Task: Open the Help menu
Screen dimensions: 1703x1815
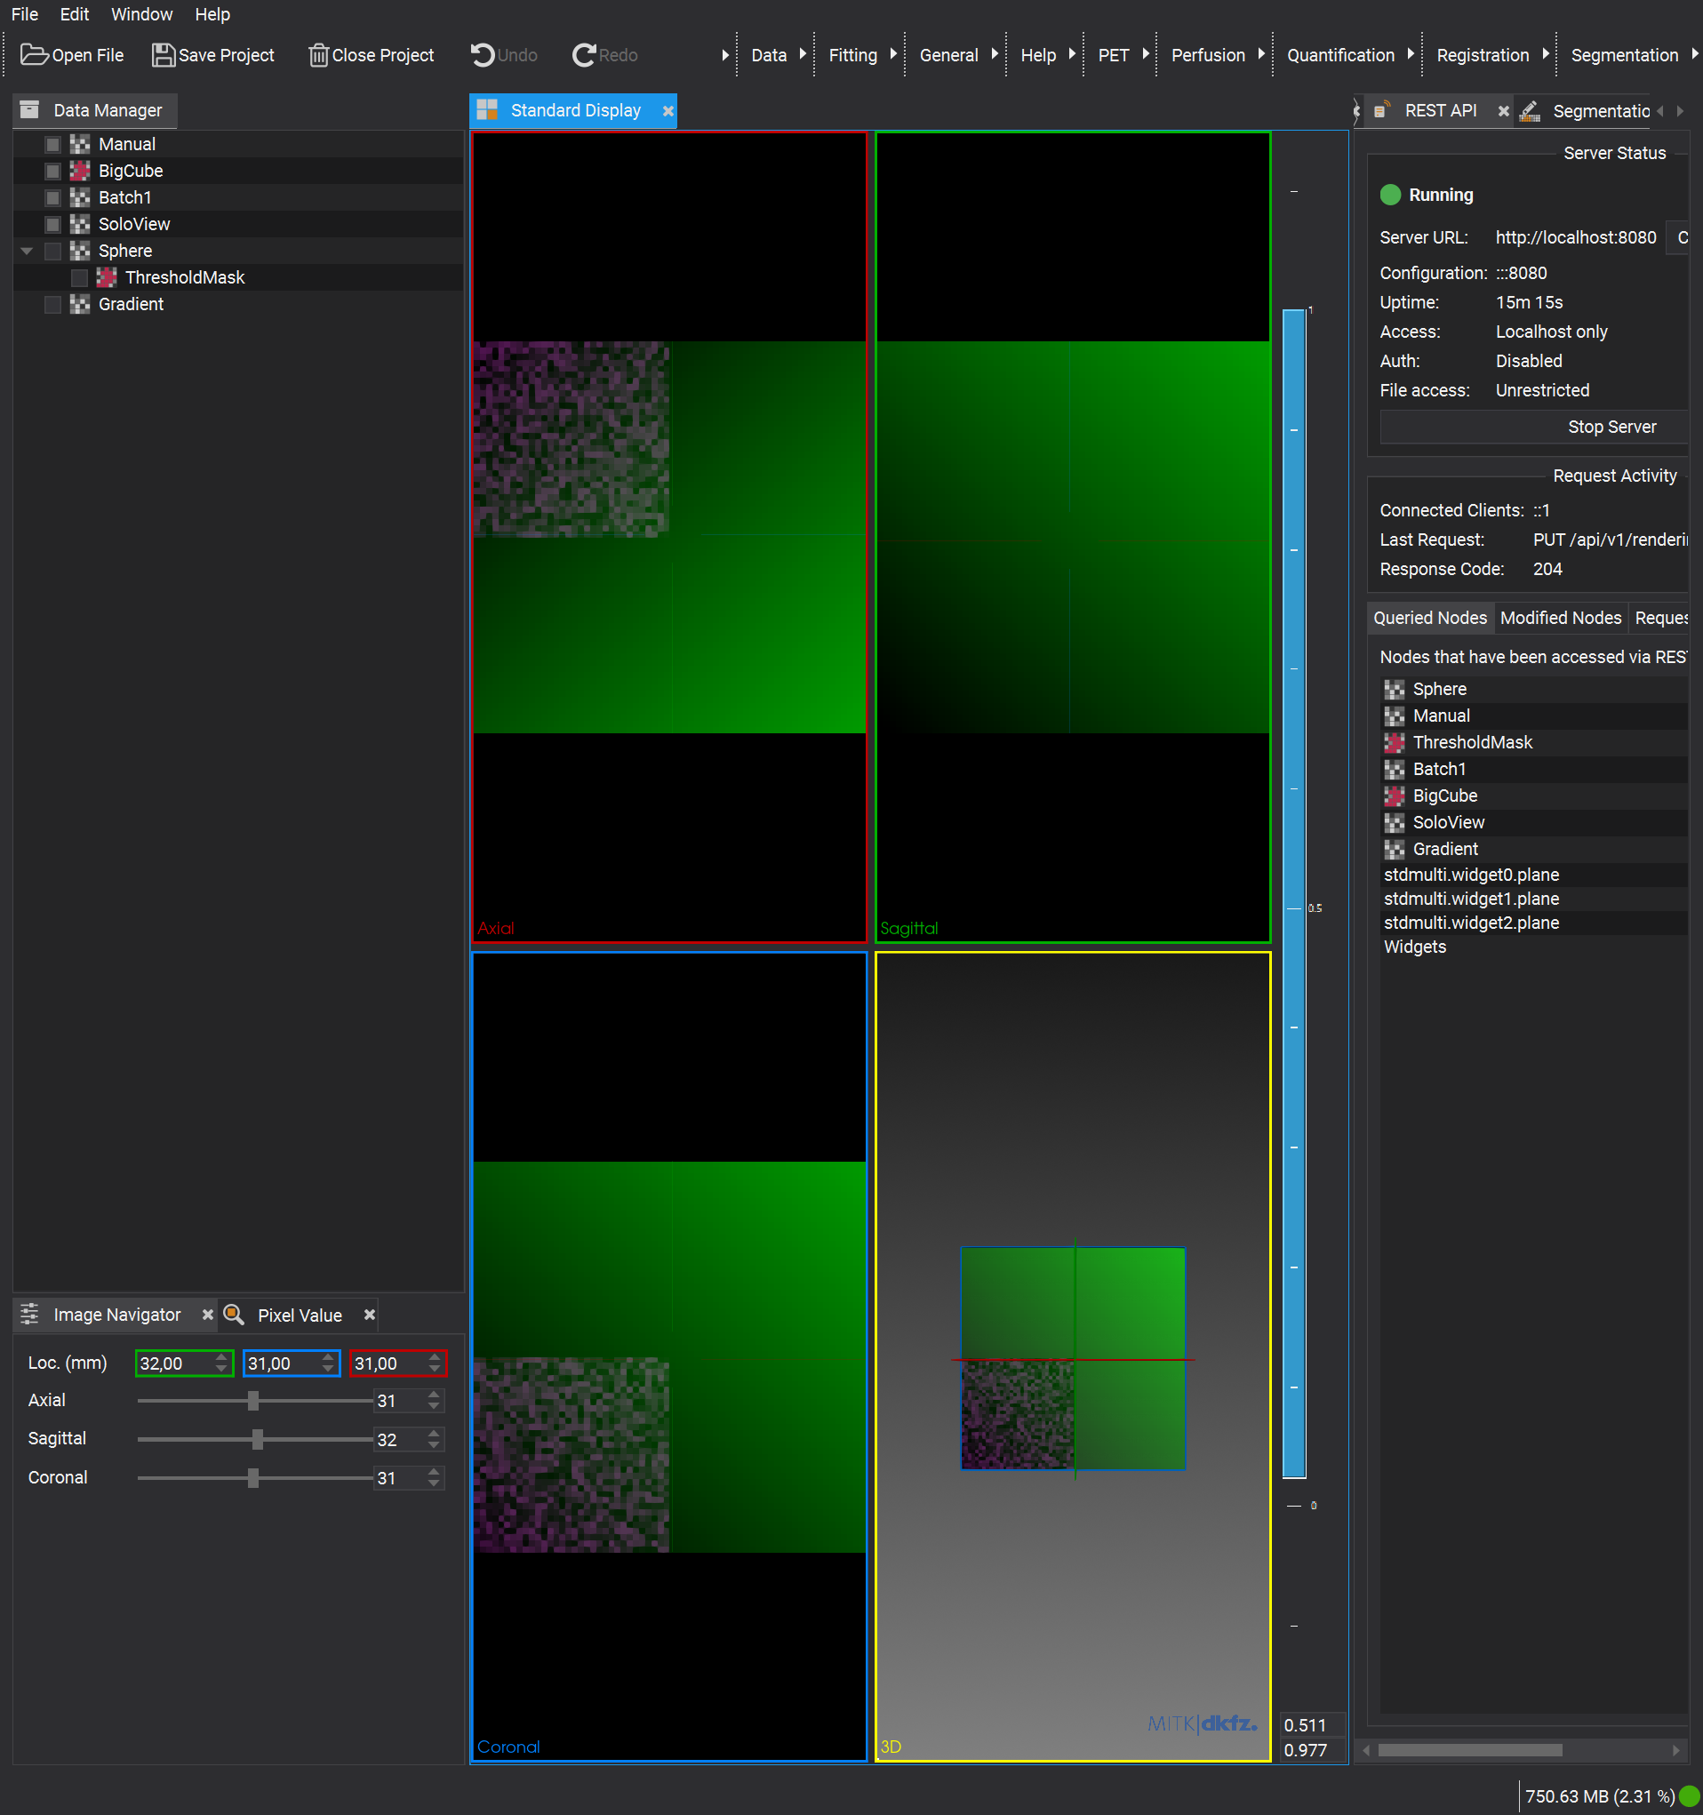Action: (x=212, y=14)
